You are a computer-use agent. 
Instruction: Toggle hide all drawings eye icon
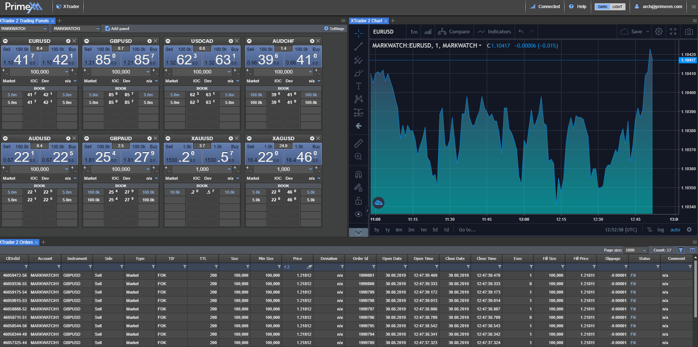[x=359, y=214]
